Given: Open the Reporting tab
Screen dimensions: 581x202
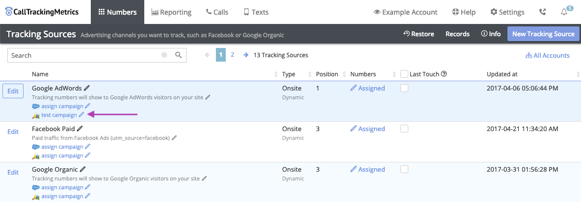Looking at the screenshot, I should 171,12.
